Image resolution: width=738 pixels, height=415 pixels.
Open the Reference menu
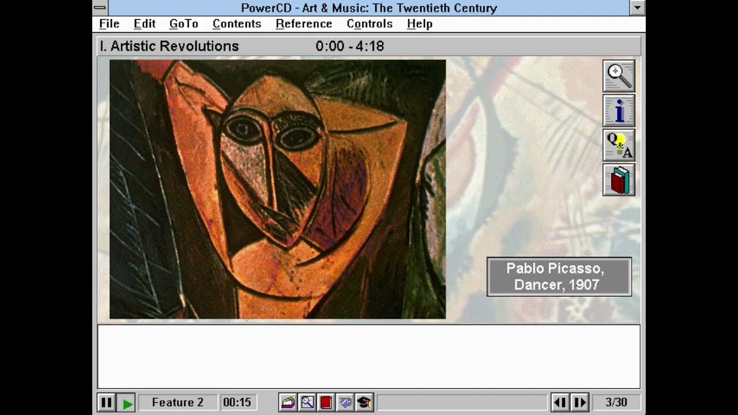(x=304, y=24)
